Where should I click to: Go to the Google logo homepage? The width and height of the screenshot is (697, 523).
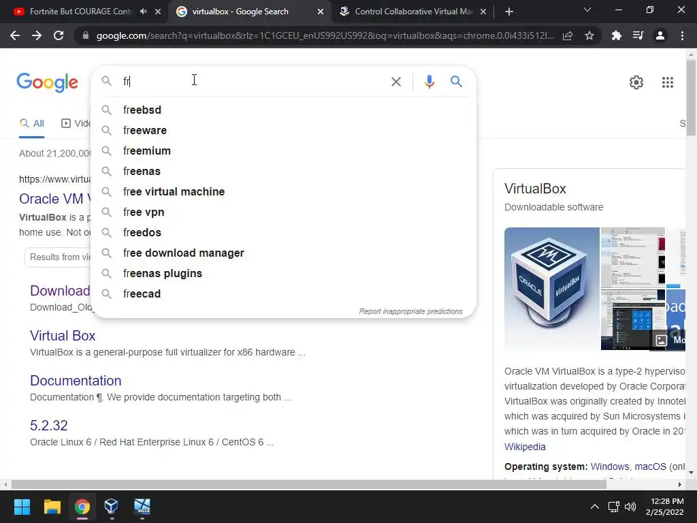pyautogui.click(x=48, y=82)
